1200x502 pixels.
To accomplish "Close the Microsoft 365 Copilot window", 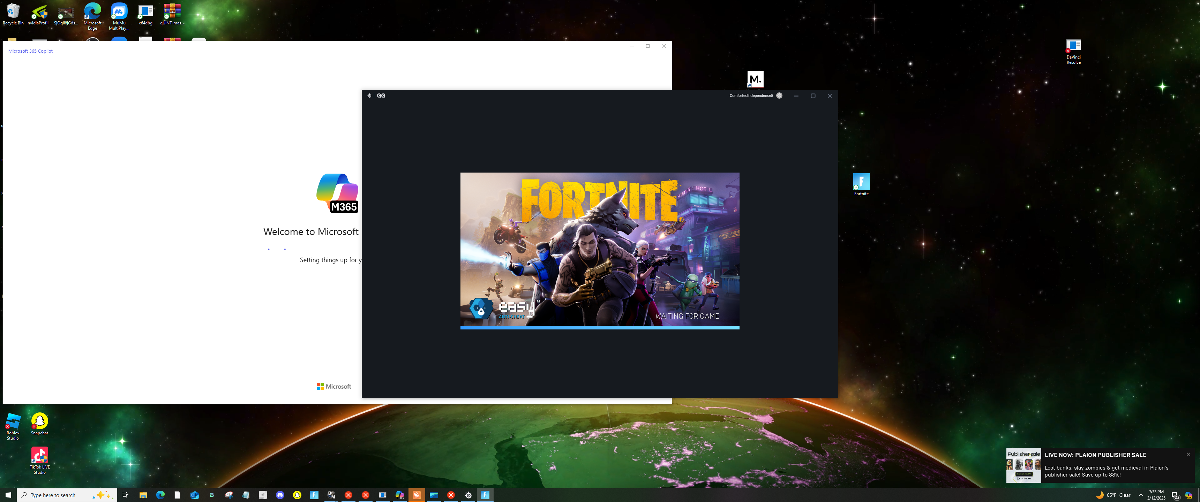I will (664, 46).
